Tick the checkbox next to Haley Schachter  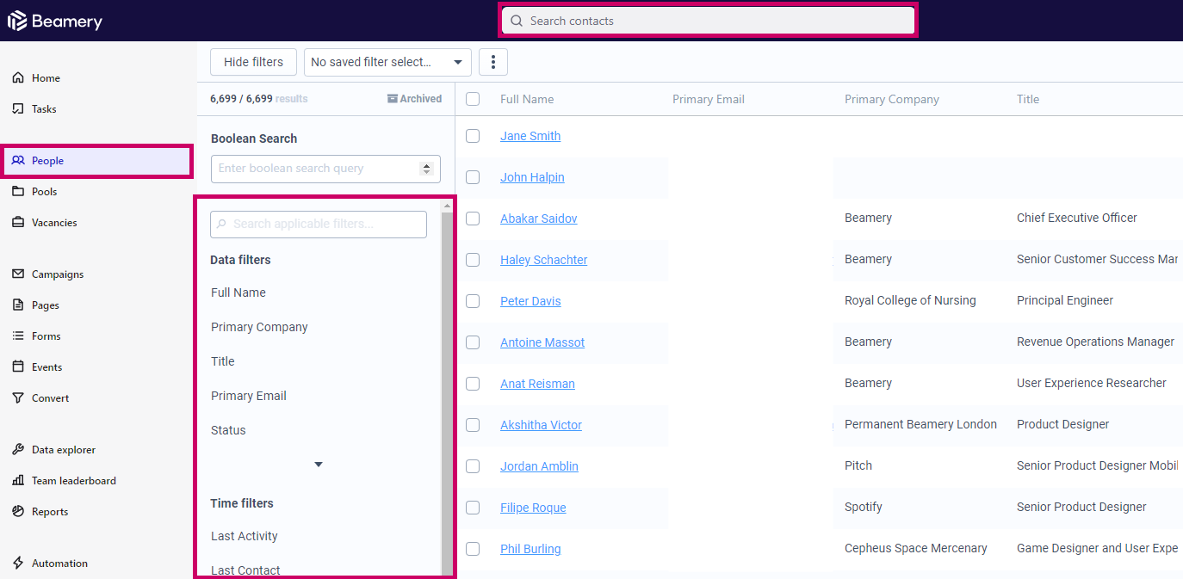tap(473, 260)
